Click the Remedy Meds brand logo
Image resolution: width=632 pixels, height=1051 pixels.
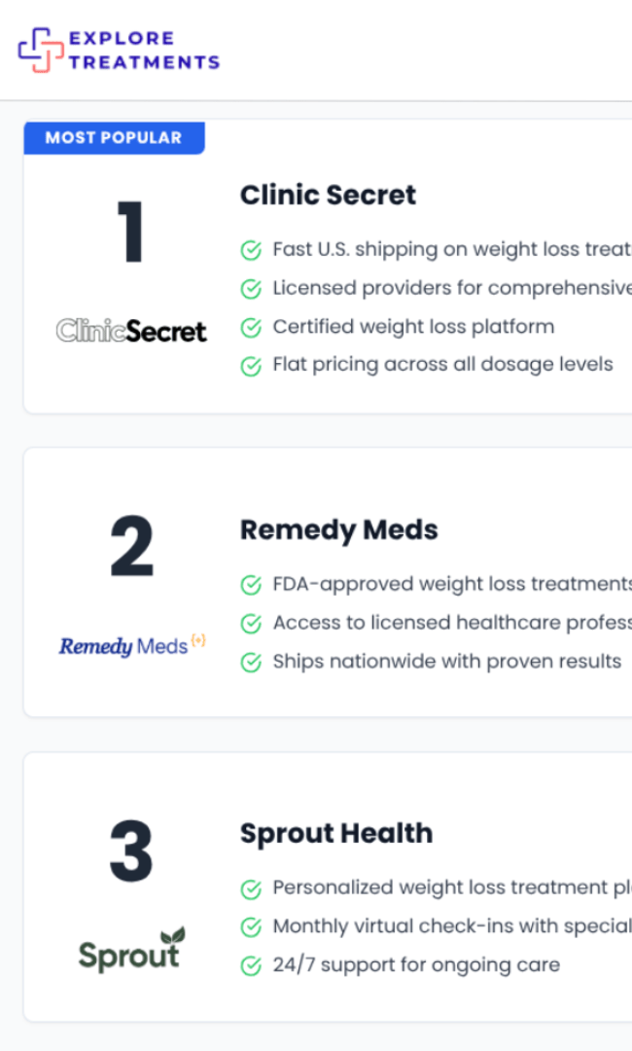(132, 645)
